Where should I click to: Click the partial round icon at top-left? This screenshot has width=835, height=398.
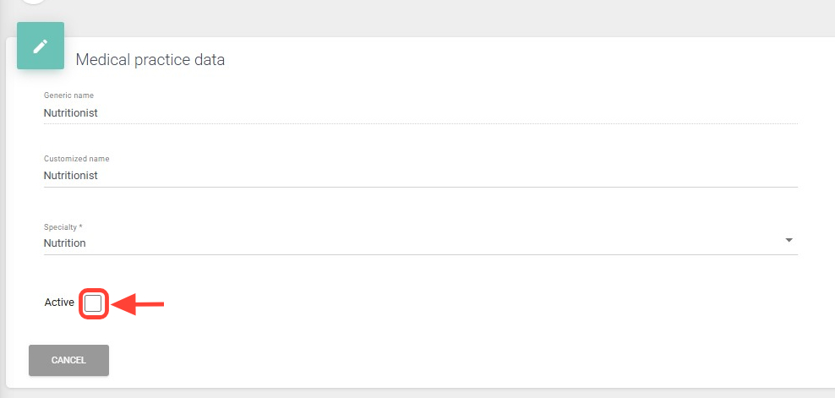(32, 3)
